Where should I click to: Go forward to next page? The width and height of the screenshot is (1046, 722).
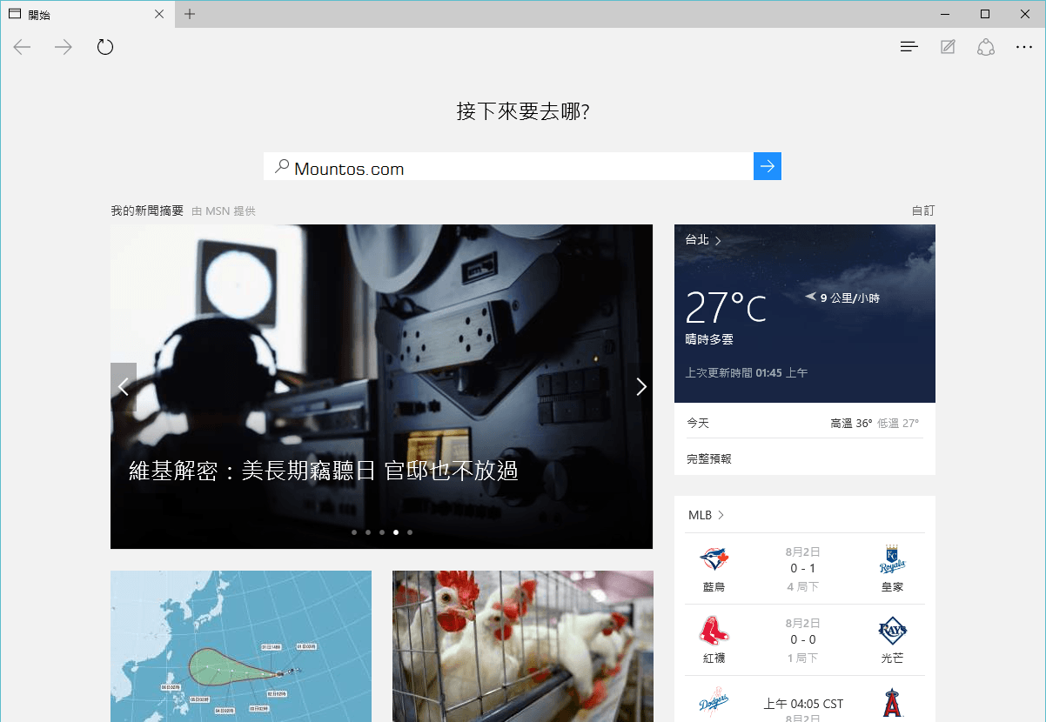coord(64,47)
